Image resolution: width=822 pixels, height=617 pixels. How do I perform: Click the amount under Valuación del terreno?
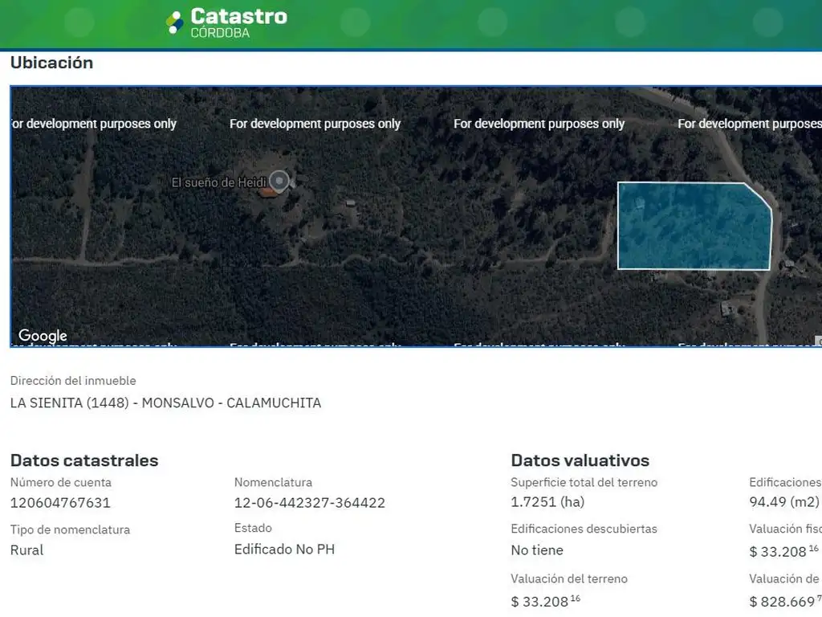point(546,601)
